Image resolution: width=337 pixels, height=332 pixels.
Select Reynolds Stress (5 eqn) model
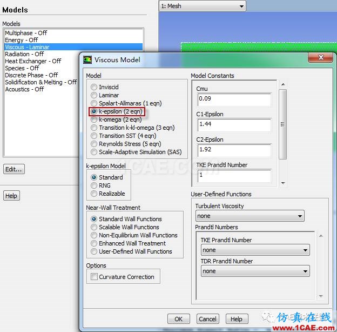pos(94,144)
